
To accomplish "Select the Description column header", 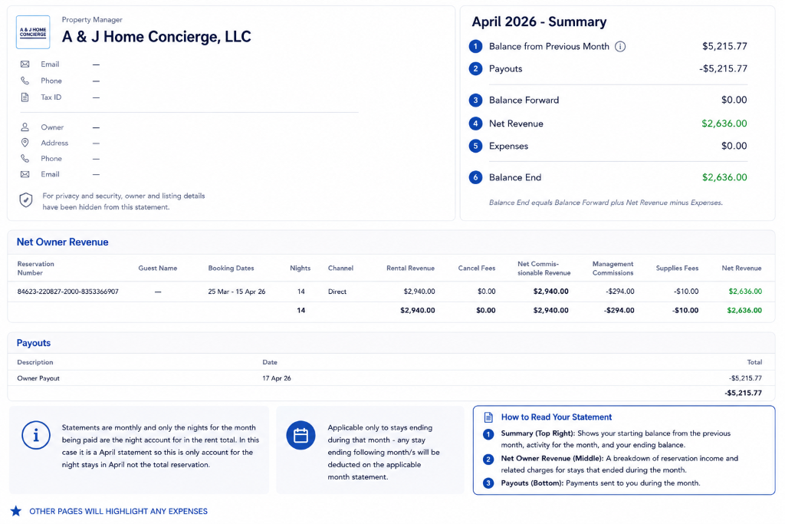I will click(x=35, y=362).
